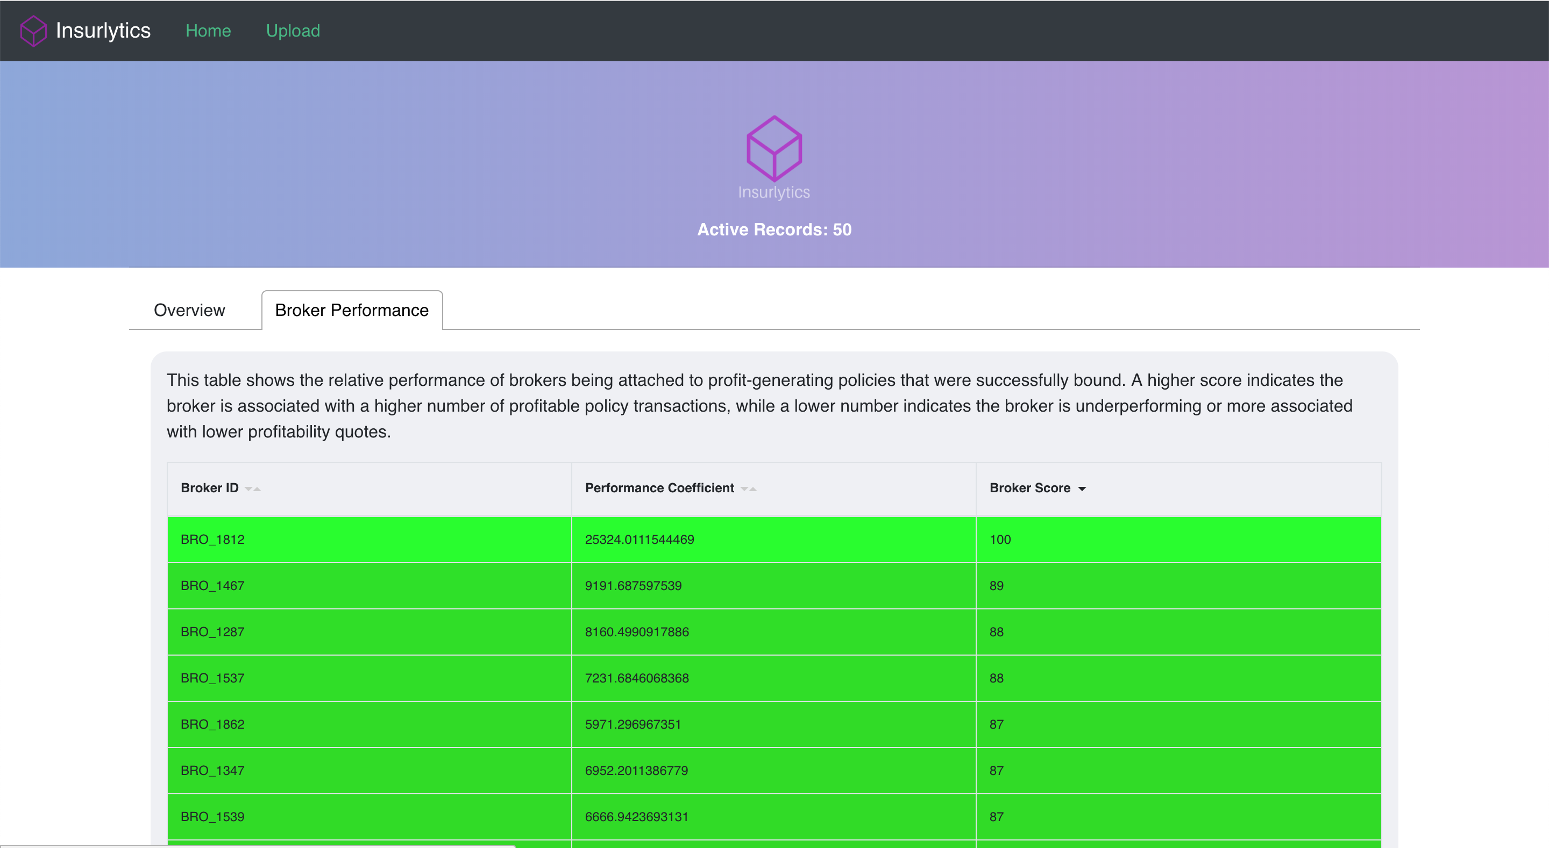Open the Home navigation link
The height and width of the screenshot is (848, 1549).
(208, 31)
